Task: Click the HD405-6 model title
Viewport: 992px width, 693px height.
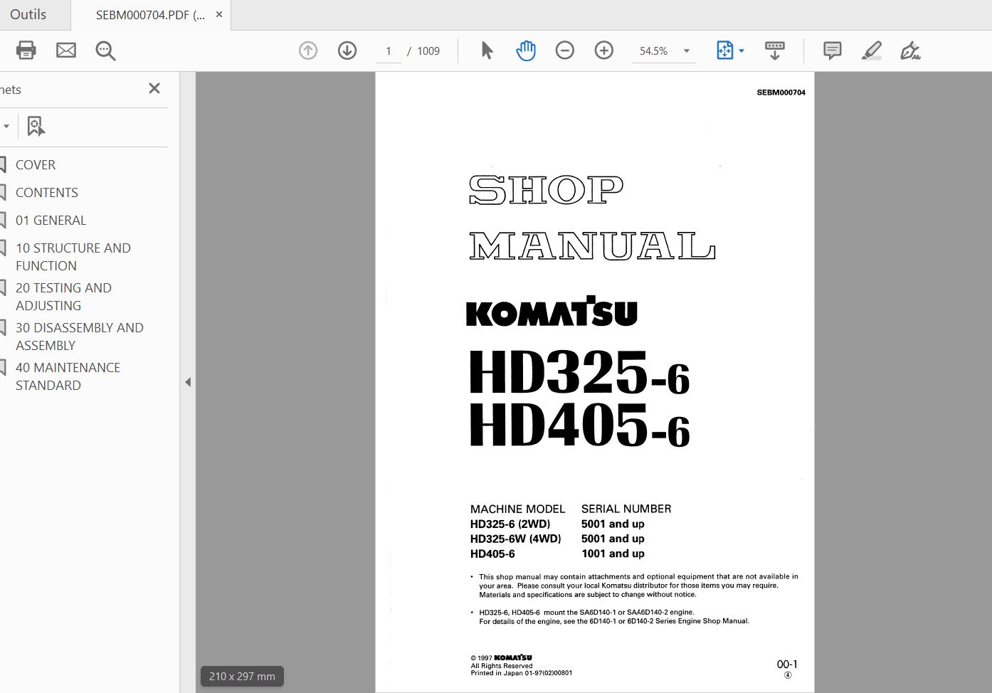Action: (579, 425)
